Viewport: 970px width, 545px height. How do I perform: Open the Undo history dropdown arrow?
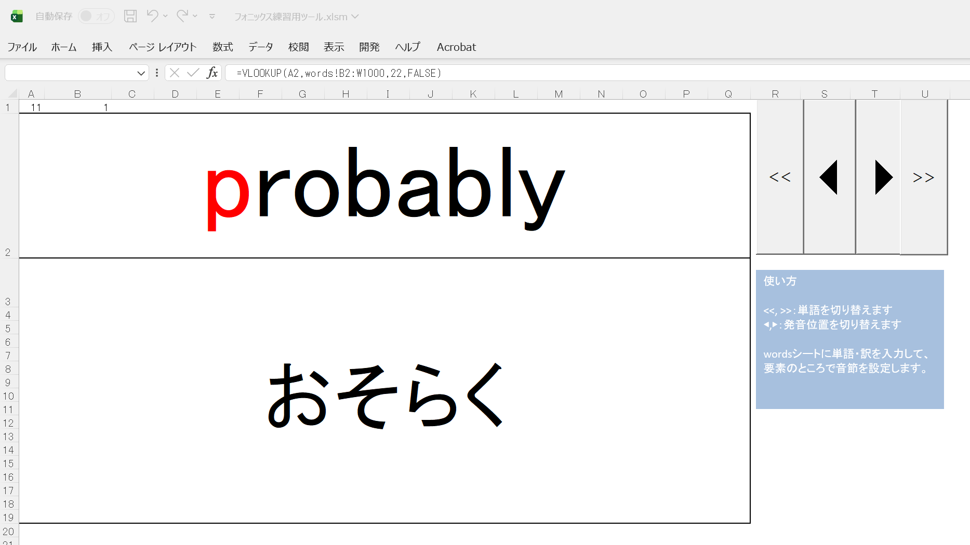pos(166,16)
